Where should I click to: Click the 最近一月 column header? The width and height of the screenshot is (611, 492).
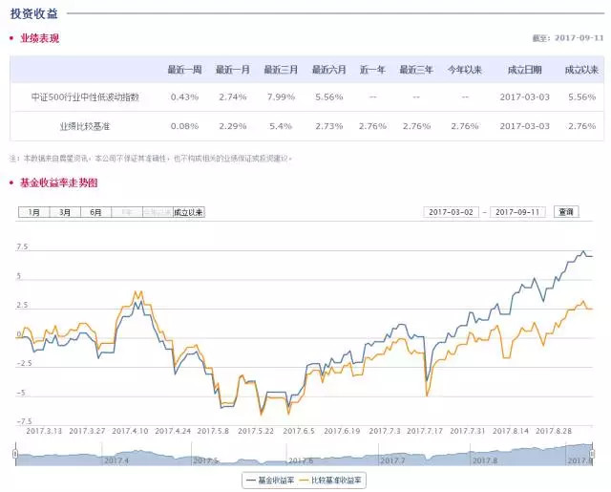point(233,70)
